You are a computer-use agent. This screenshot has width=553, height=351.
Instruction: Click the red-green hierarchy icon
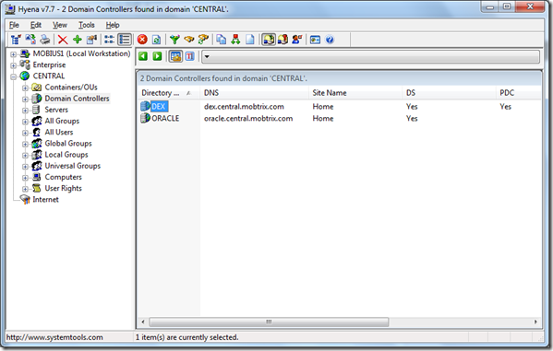[235, 40]
